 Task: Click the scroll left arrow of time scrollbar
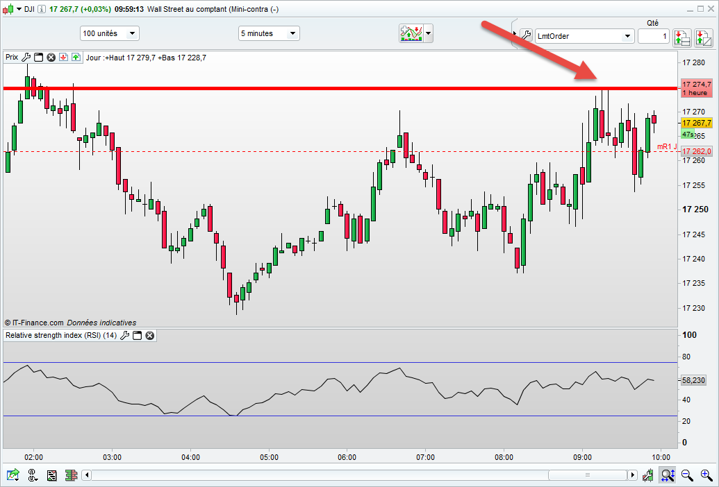tap(88, 475)
